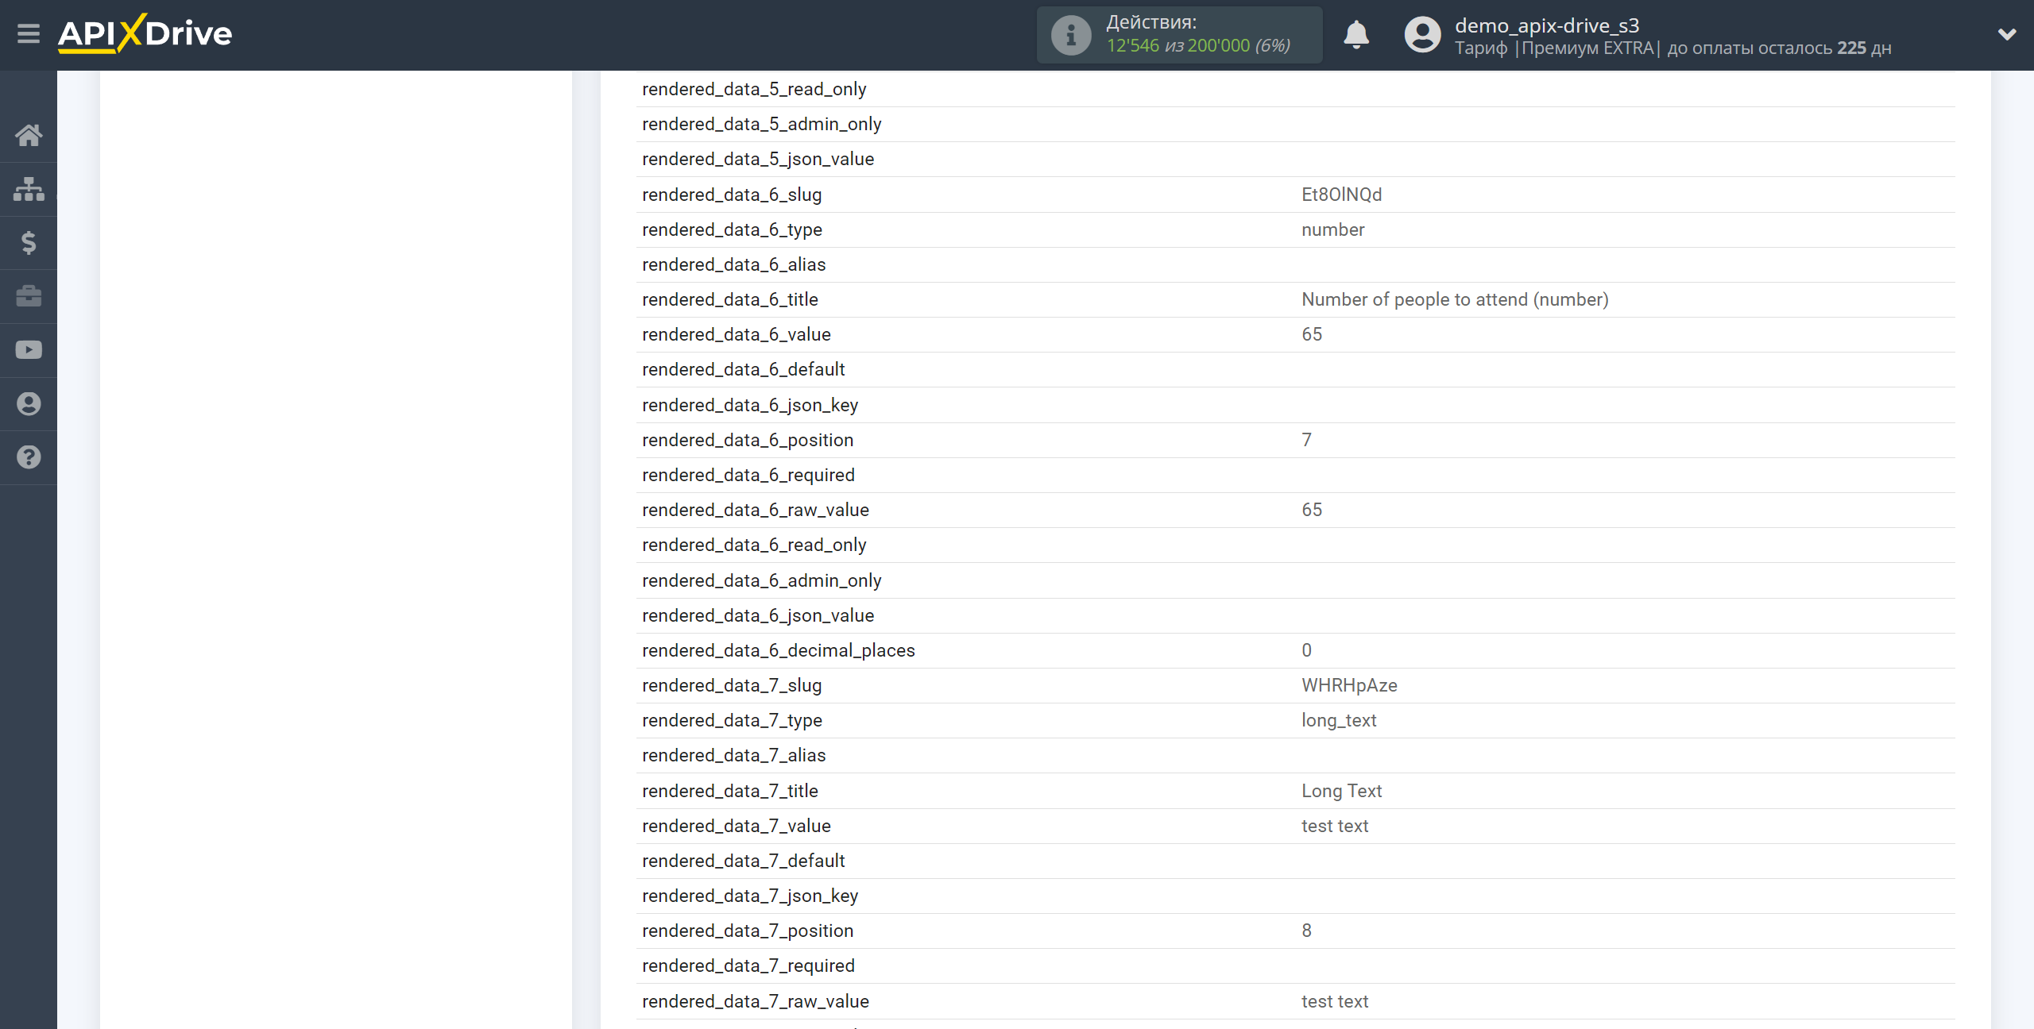Select rendered_data_7_position value 8
The width and height of the screenshot is (2034, 1029).
pos(1306,931)
